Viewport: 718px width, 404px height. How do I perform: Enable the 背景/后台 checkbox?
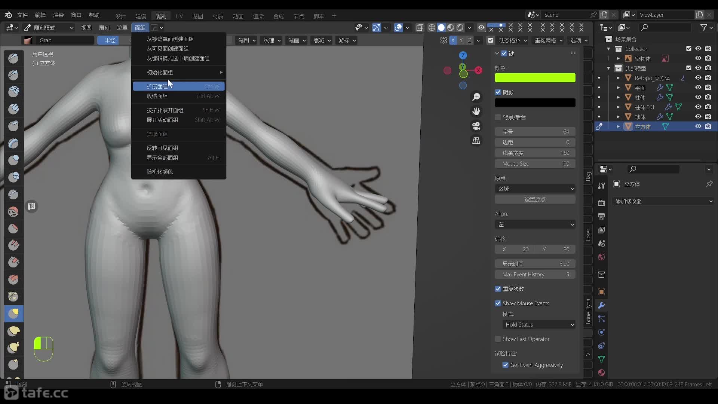coord(498,117)
